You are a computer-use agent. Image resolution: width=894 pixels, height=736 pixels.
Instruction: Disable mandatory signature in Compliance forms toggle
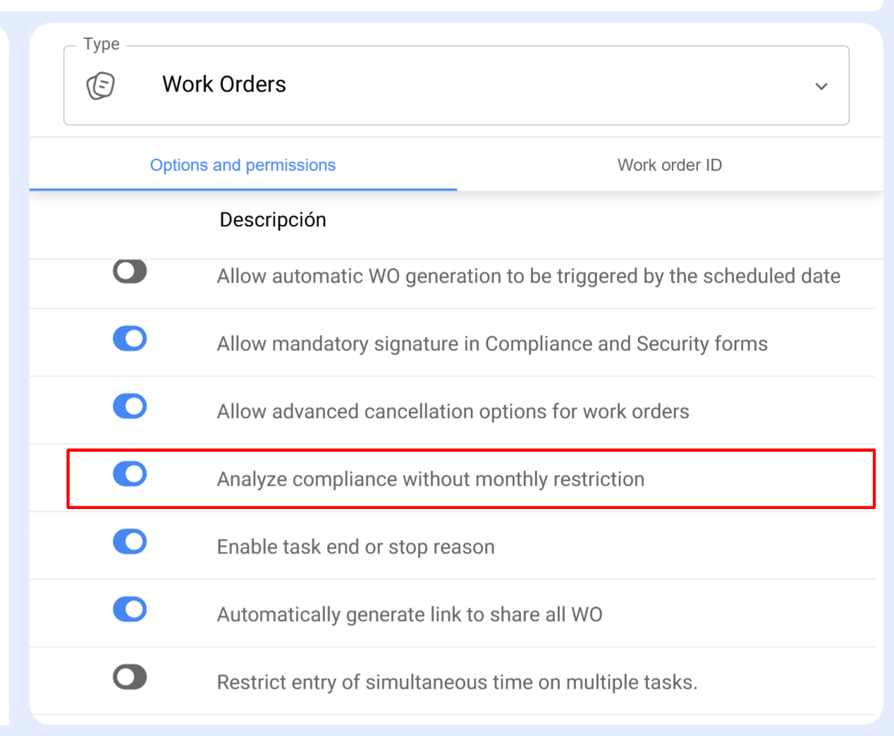[x=130, y=339]
